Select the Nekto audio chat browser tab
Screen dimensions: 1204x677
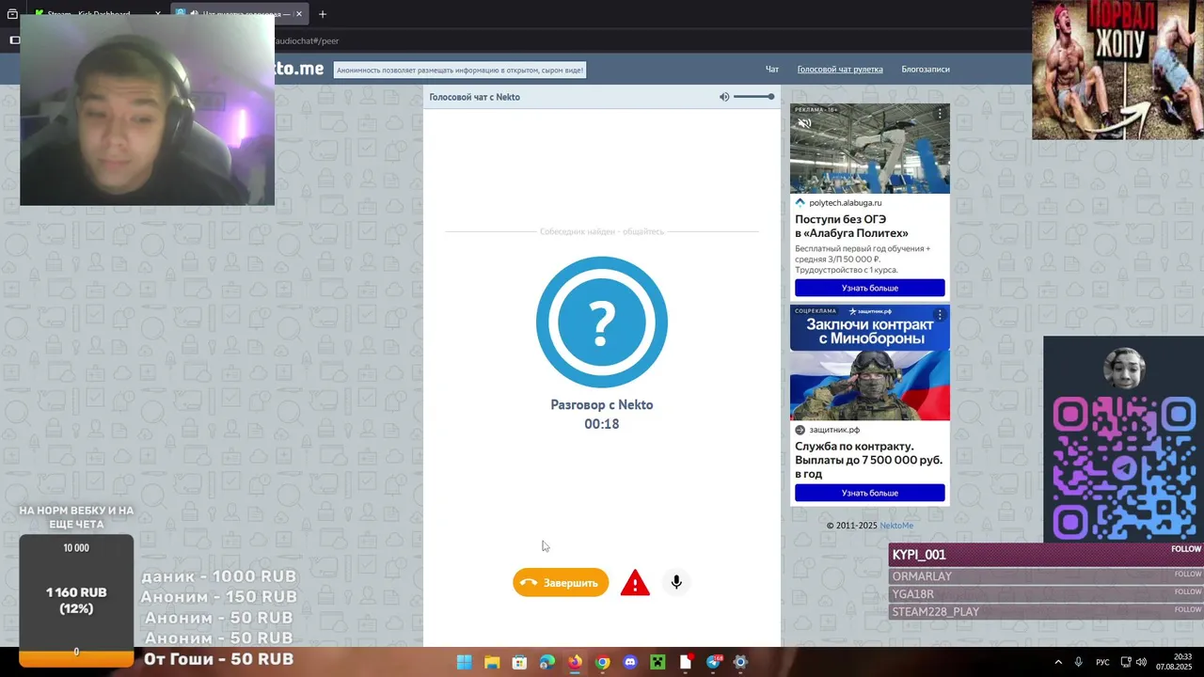[x=240, y=14]
